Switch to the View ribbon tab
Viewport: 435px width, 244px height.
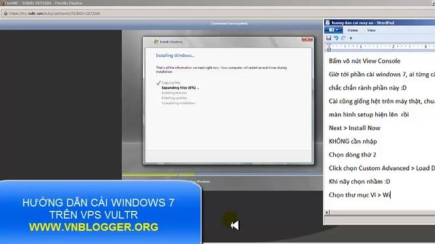click(371, 30)
